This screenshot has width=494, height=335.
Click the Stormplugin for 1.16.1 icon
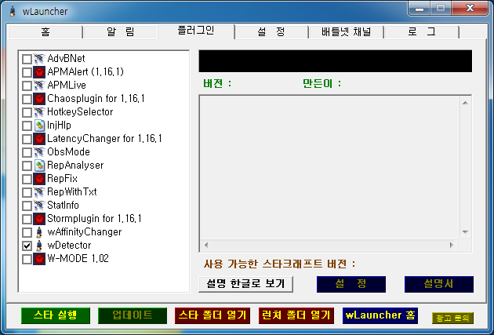tap(39, 219)
